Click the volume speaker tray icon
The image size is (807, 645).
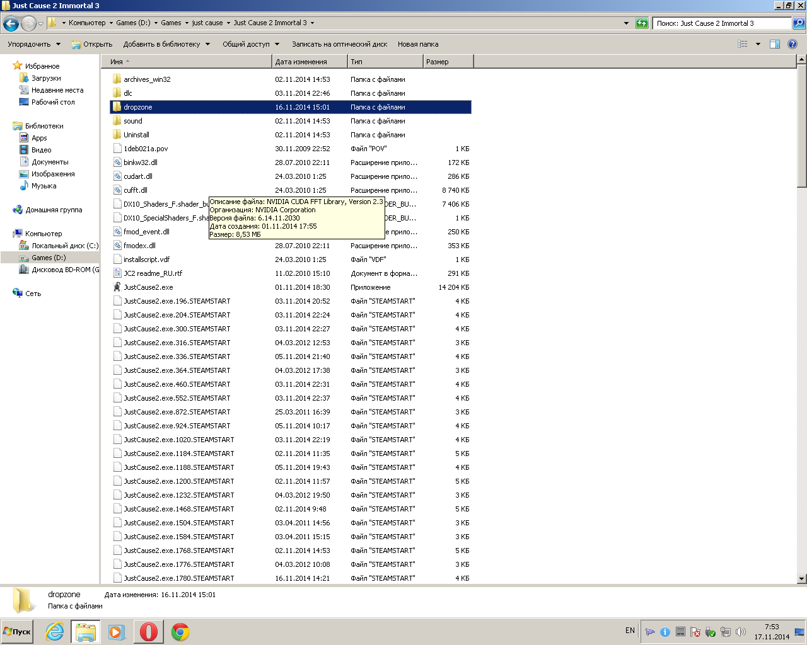(741, 632)
